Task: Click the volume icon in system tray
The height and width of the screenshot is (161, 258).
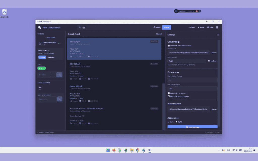Action: tap(237, 150)
